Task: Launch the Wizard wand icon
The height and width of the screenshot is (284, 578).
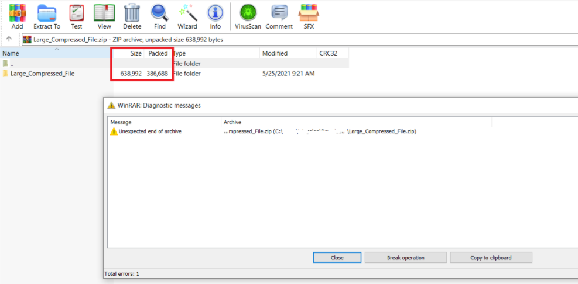Action: [x=187, y=16]
